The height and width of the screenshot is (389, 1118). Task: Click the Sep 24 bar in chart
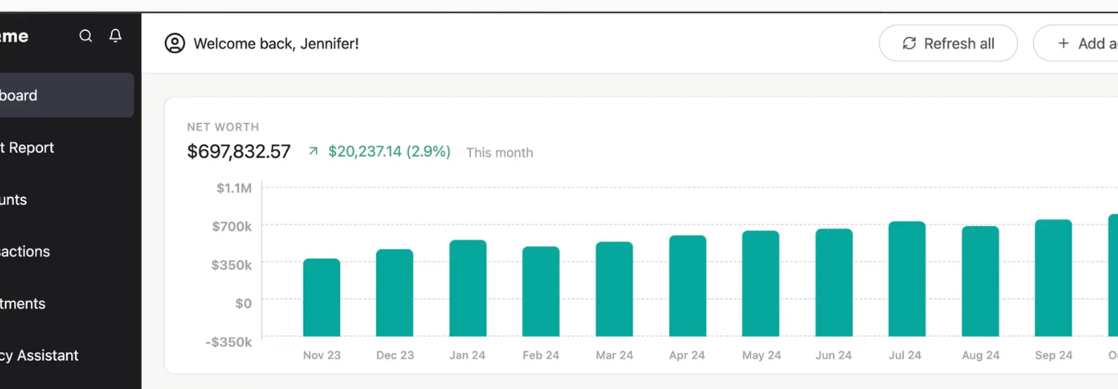point(1053,277)
